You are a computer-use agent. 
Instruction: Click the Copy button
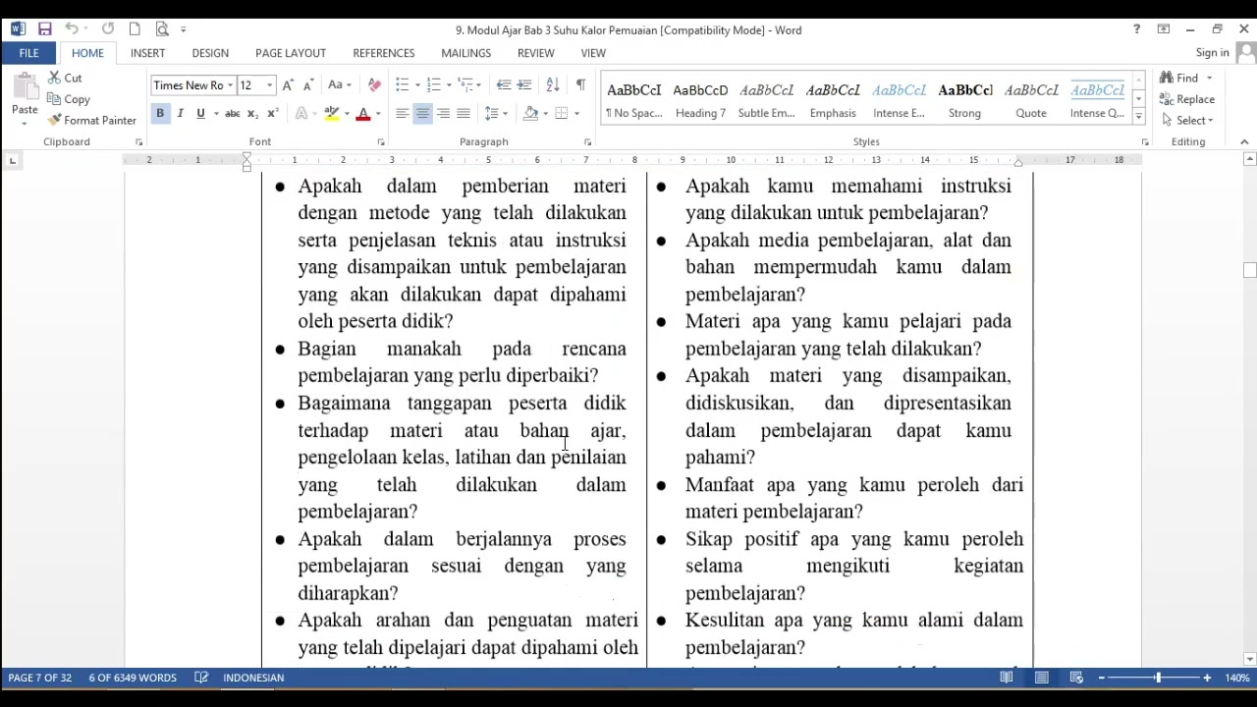pos(69,99)
